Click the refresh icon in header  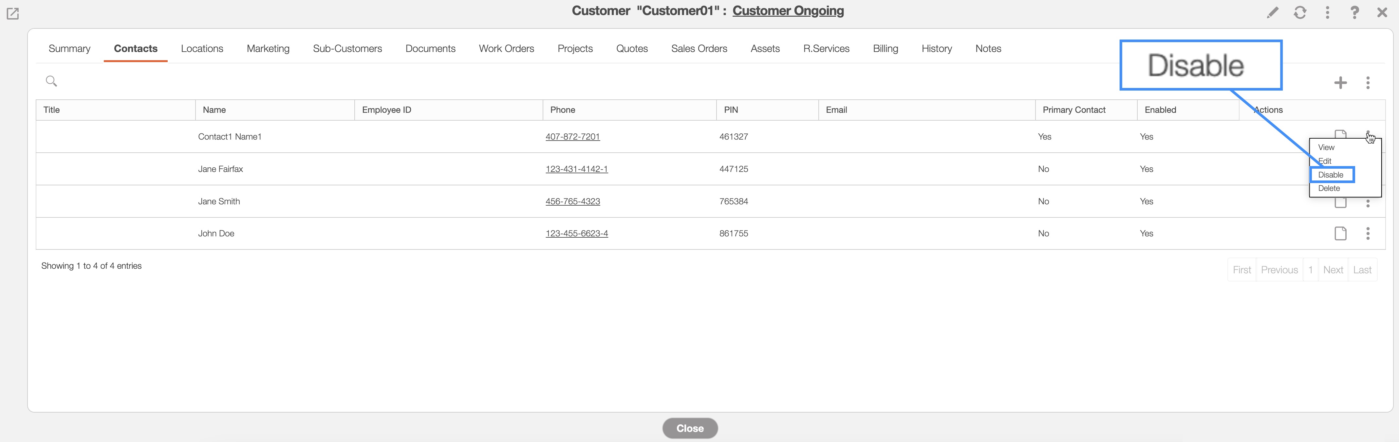(1300, 12)
